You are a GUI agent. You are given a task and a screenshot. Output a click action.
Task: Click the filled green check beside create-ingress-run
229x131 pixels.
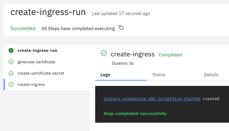11,50
